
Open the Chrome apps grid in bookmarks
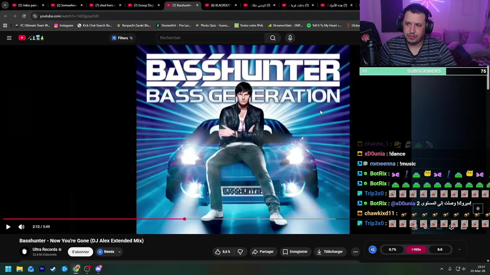coord(5,26)
